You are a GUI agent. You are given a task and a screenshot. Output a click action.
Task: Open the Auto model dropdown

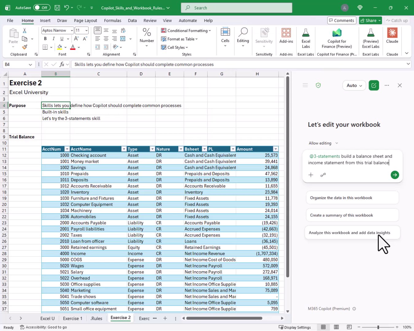(354, 86)
